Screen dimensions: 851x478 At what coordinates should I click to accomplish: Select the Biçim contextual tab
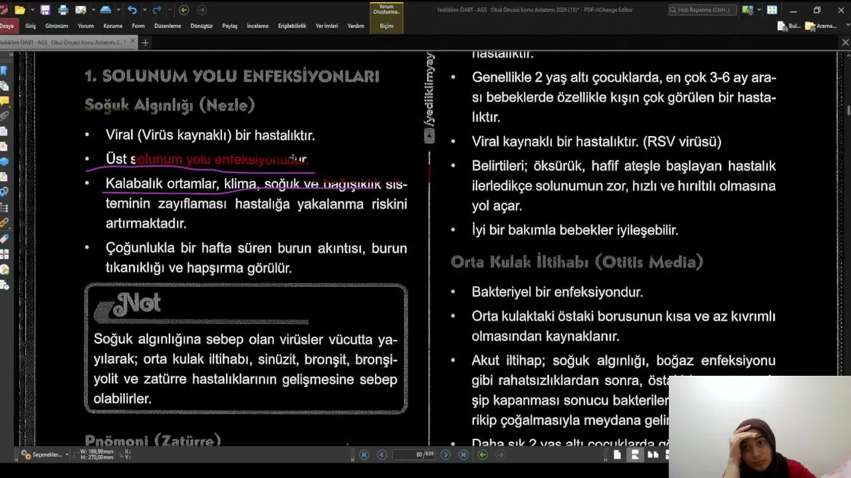click(386, 26)
